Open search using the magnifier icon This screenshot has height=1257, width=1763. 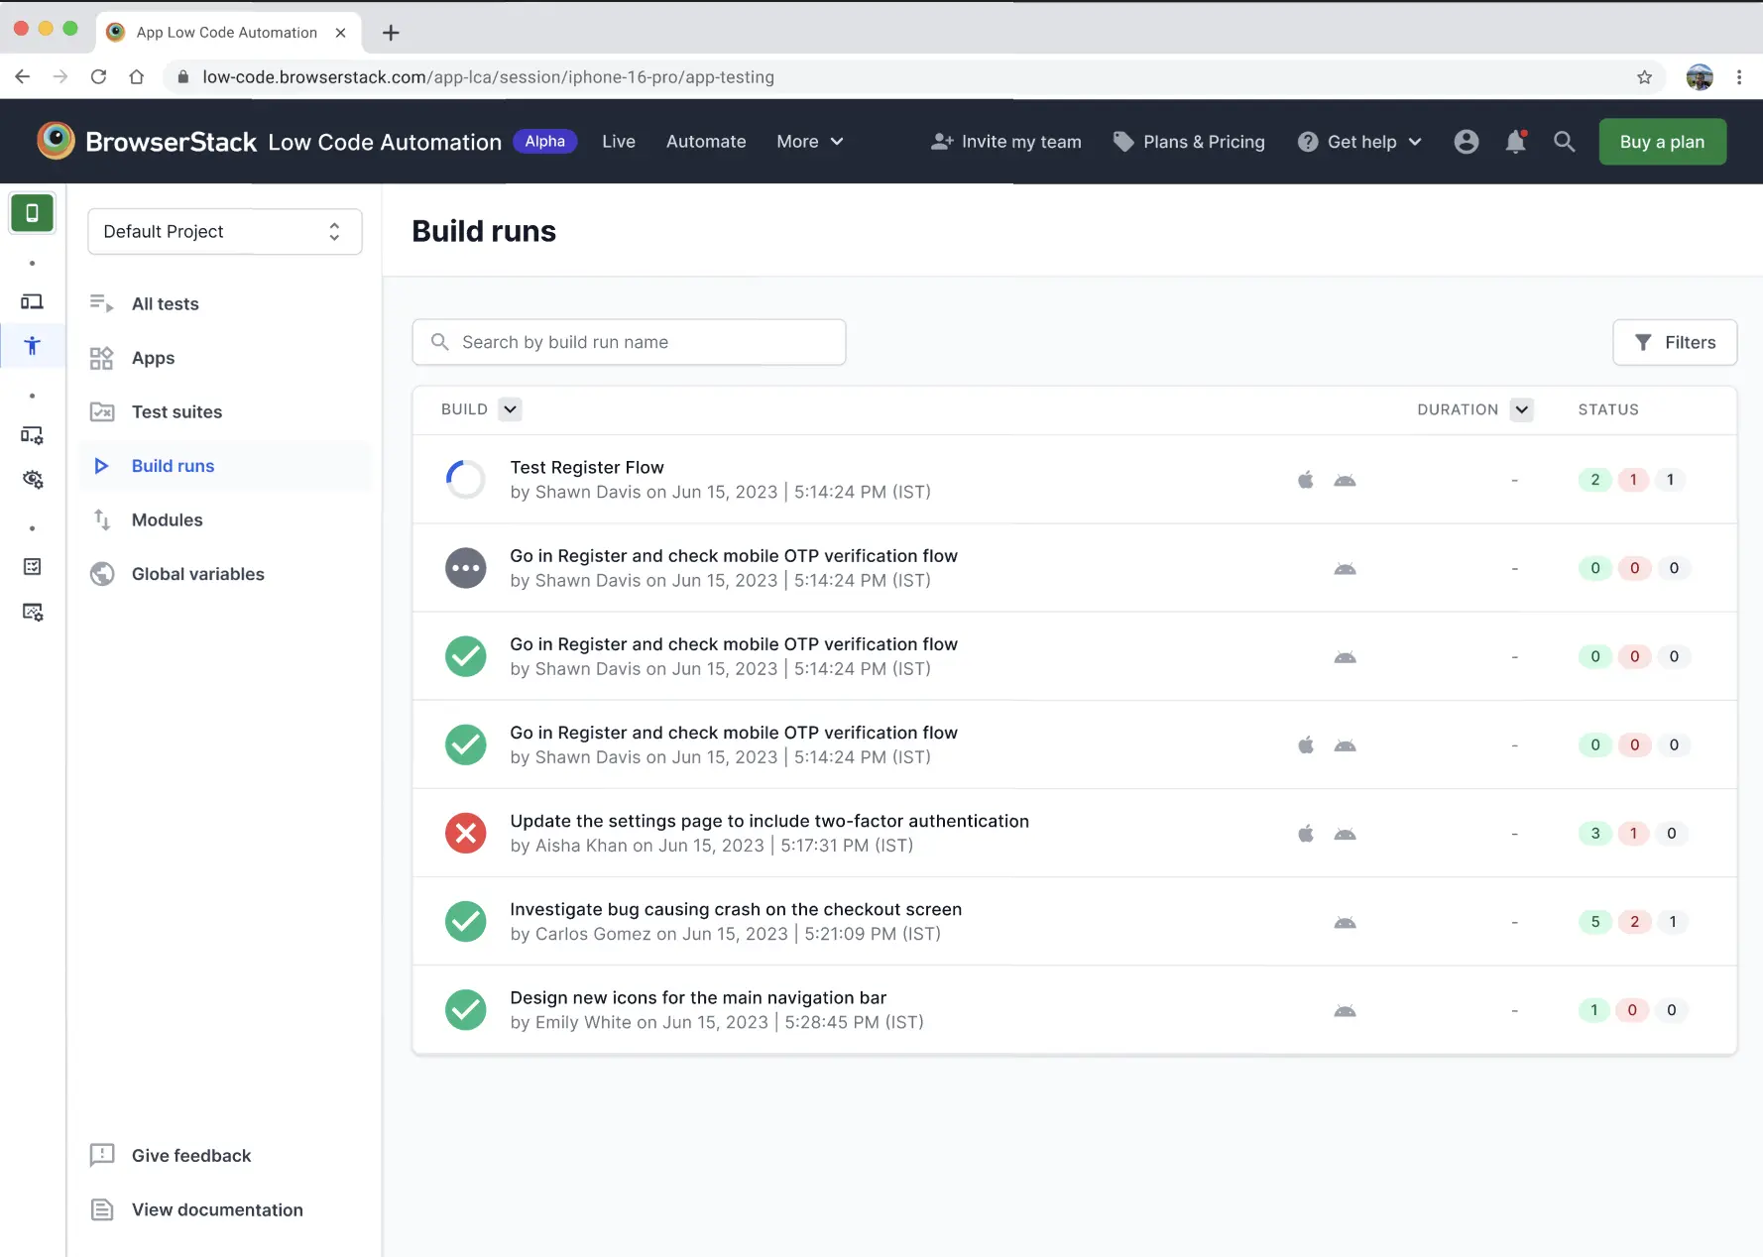tap(1564, 142)
